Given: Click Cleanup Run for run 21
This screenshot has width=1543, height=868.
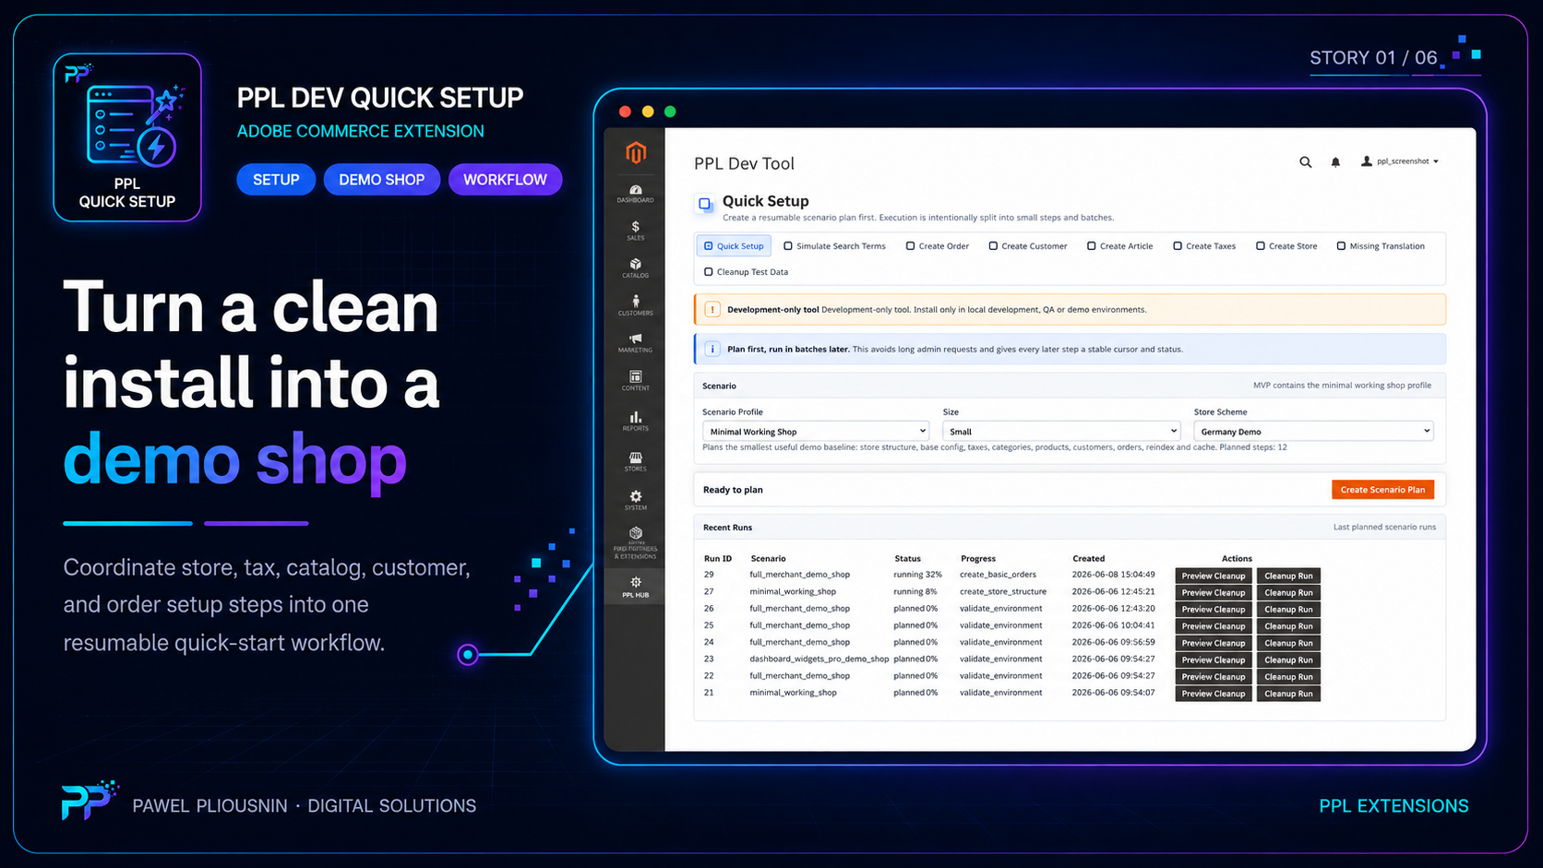Looking at the screenshot, I should point(1288,694).
